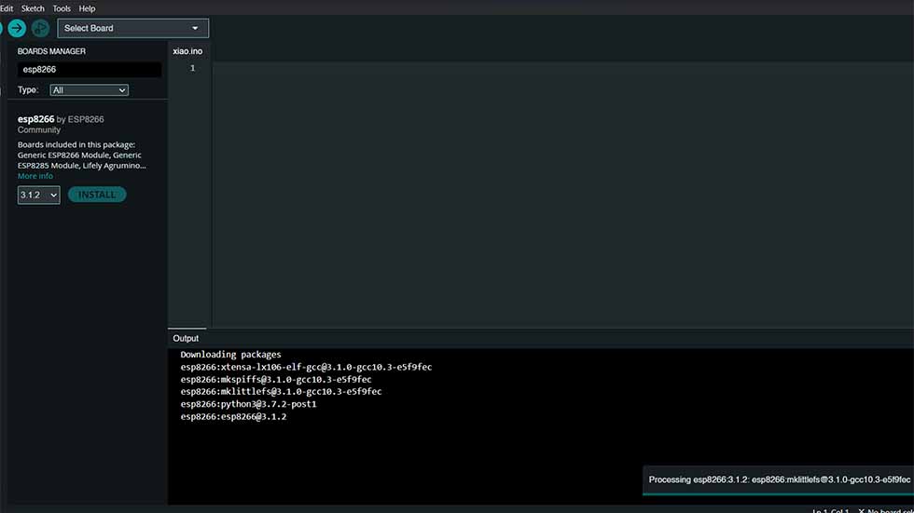Click the xtensa-lx106-elf-gcc output line

coord(306,367)
